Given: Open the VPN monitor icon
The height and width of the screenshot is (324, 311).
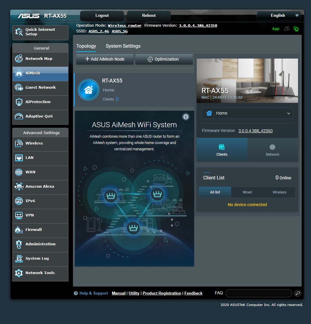Looking at the screenshot, I should 19,215.
